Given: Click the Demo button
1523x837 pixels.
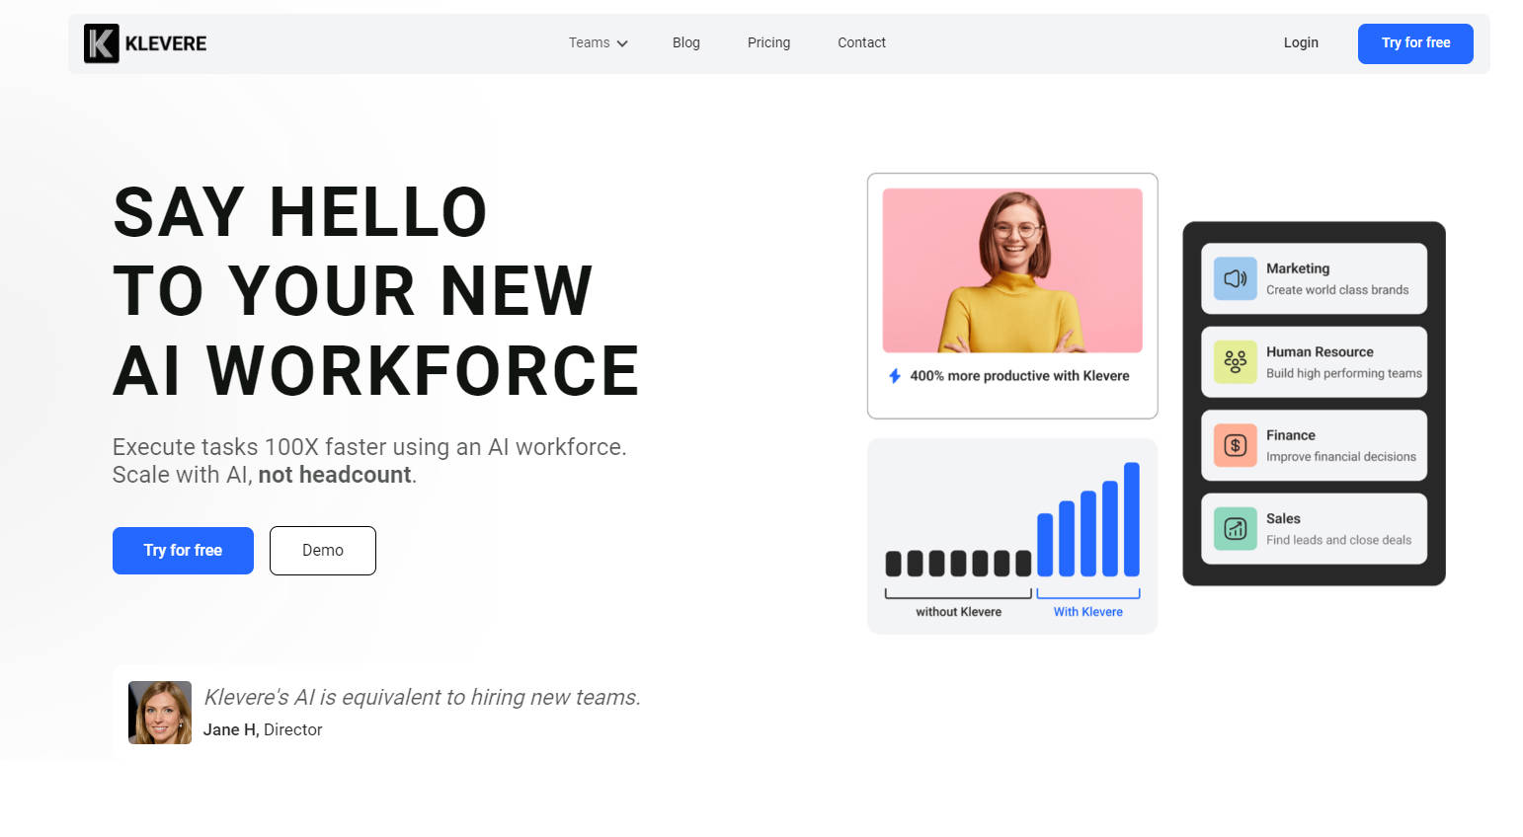Looking at the screenshot, I should coord(322,551).
